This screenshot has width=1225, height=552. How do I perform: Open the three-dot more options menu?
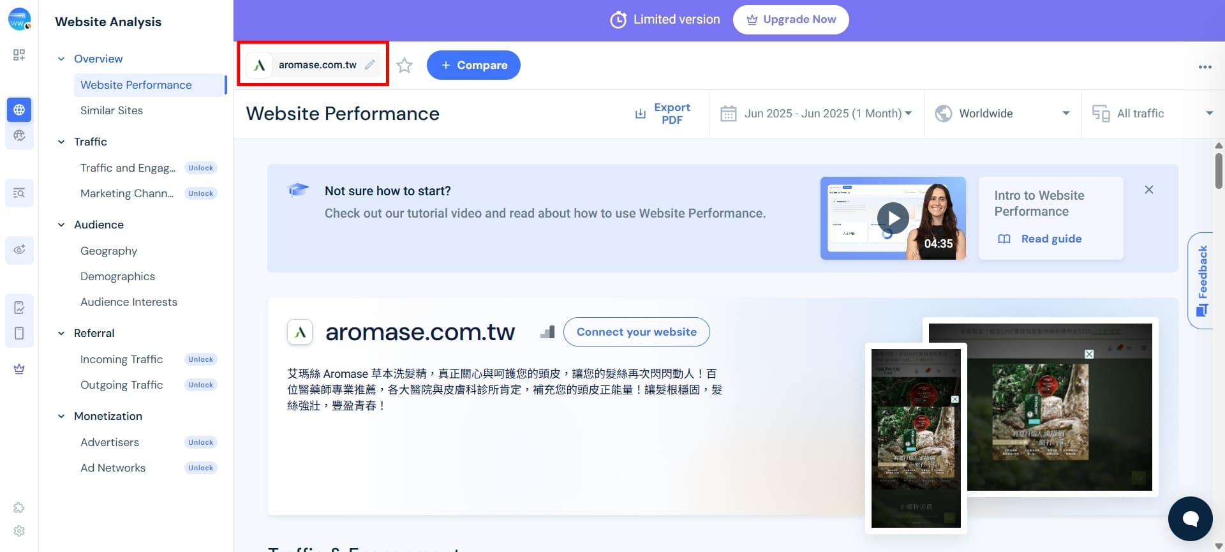coord(1205,67)
